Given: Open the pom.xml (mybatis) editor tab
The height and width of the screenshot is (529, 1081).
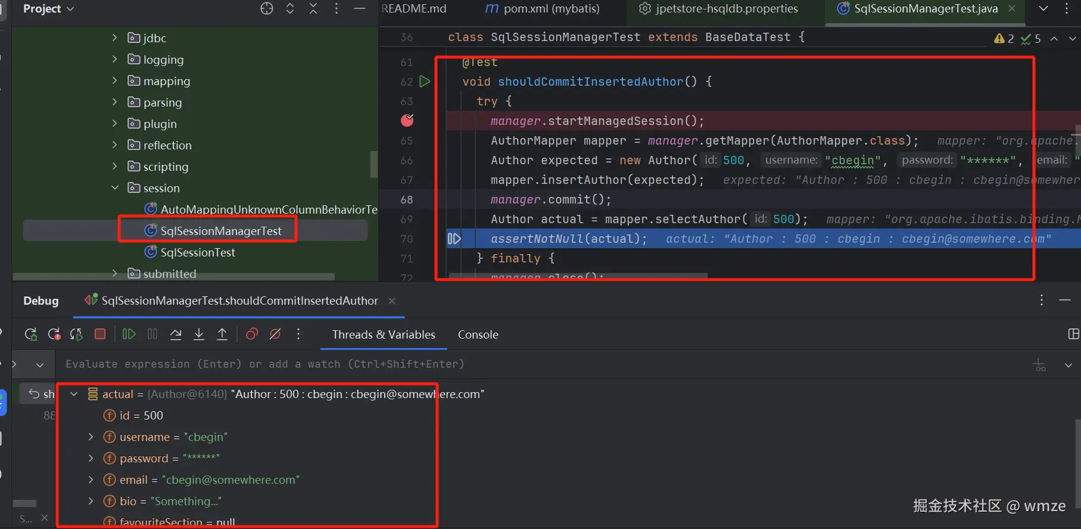Looking at the screenshot, I should (x=542, y=8).
